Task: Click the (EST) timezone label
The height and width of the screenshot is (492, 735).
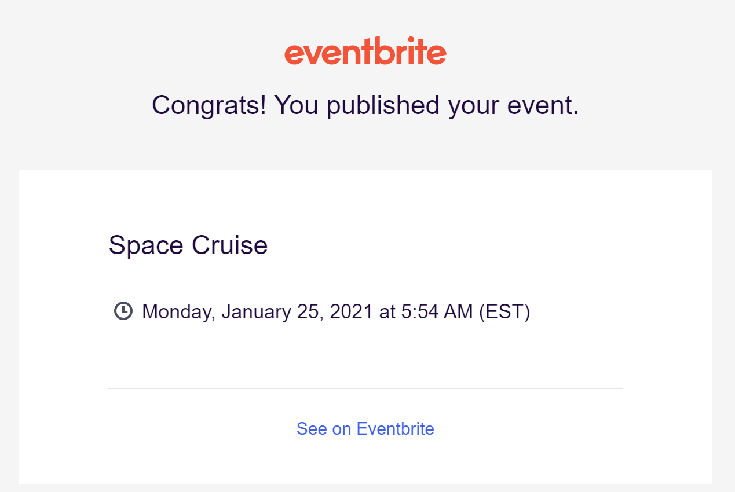Action: [x=504, y=311]
